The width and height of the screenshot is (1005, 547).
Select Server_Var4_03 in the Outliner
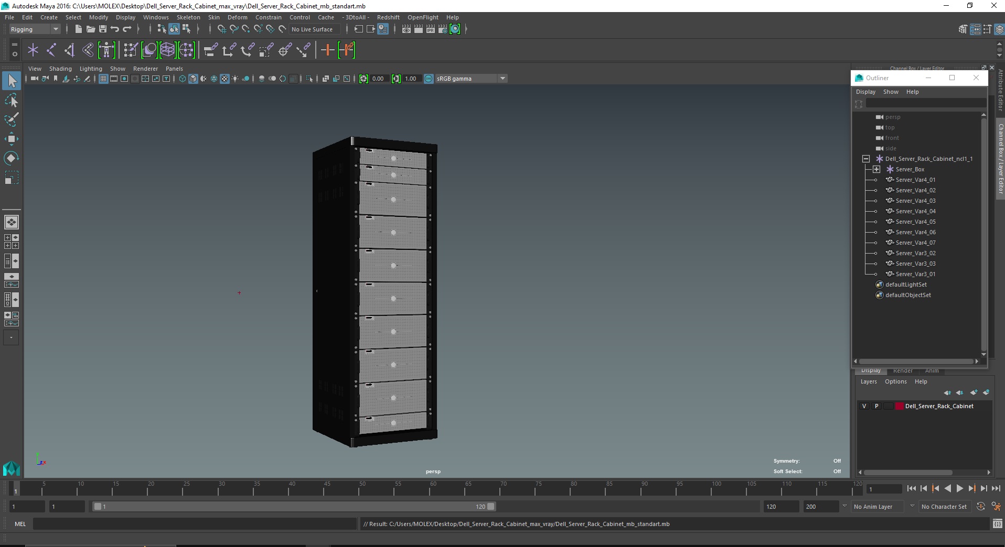click(915, 201)
